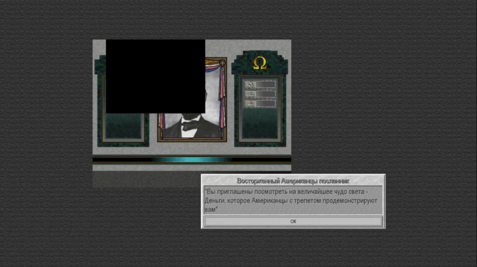
Task: Click the dark green box in the left frame
Action: [x=124, y=126]
